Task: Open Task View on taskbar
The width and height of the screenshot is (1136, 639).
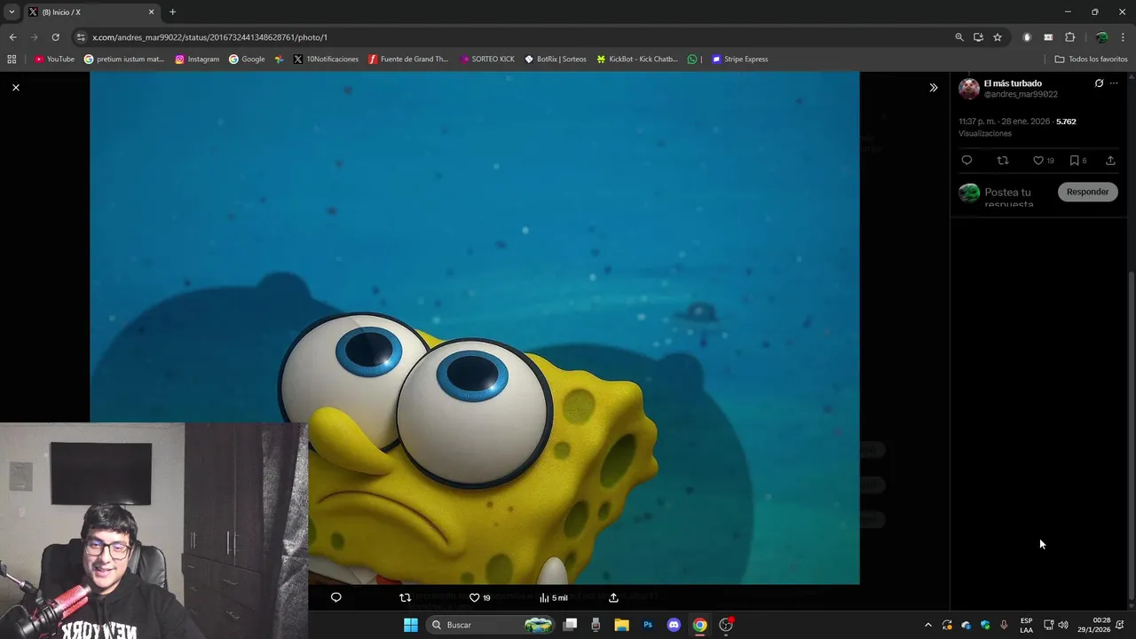Action: [x=570, y=625]
